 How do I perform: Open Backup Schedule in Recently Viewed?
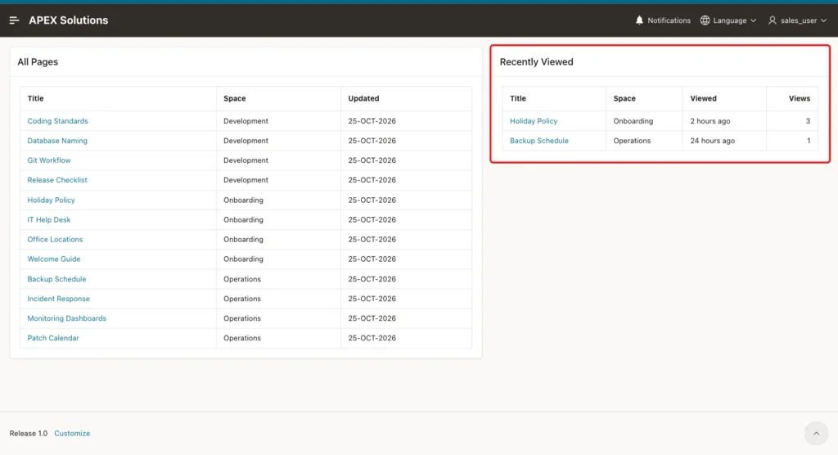(x=538, y=141)
